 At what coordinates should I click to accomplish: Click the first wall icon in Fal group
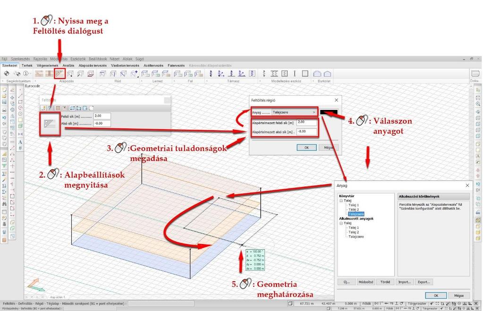coord(178,74)
